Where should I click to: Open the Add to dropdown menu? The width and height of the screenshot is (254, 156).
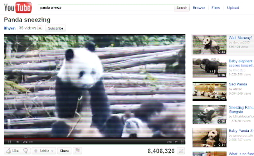[44, 151]
